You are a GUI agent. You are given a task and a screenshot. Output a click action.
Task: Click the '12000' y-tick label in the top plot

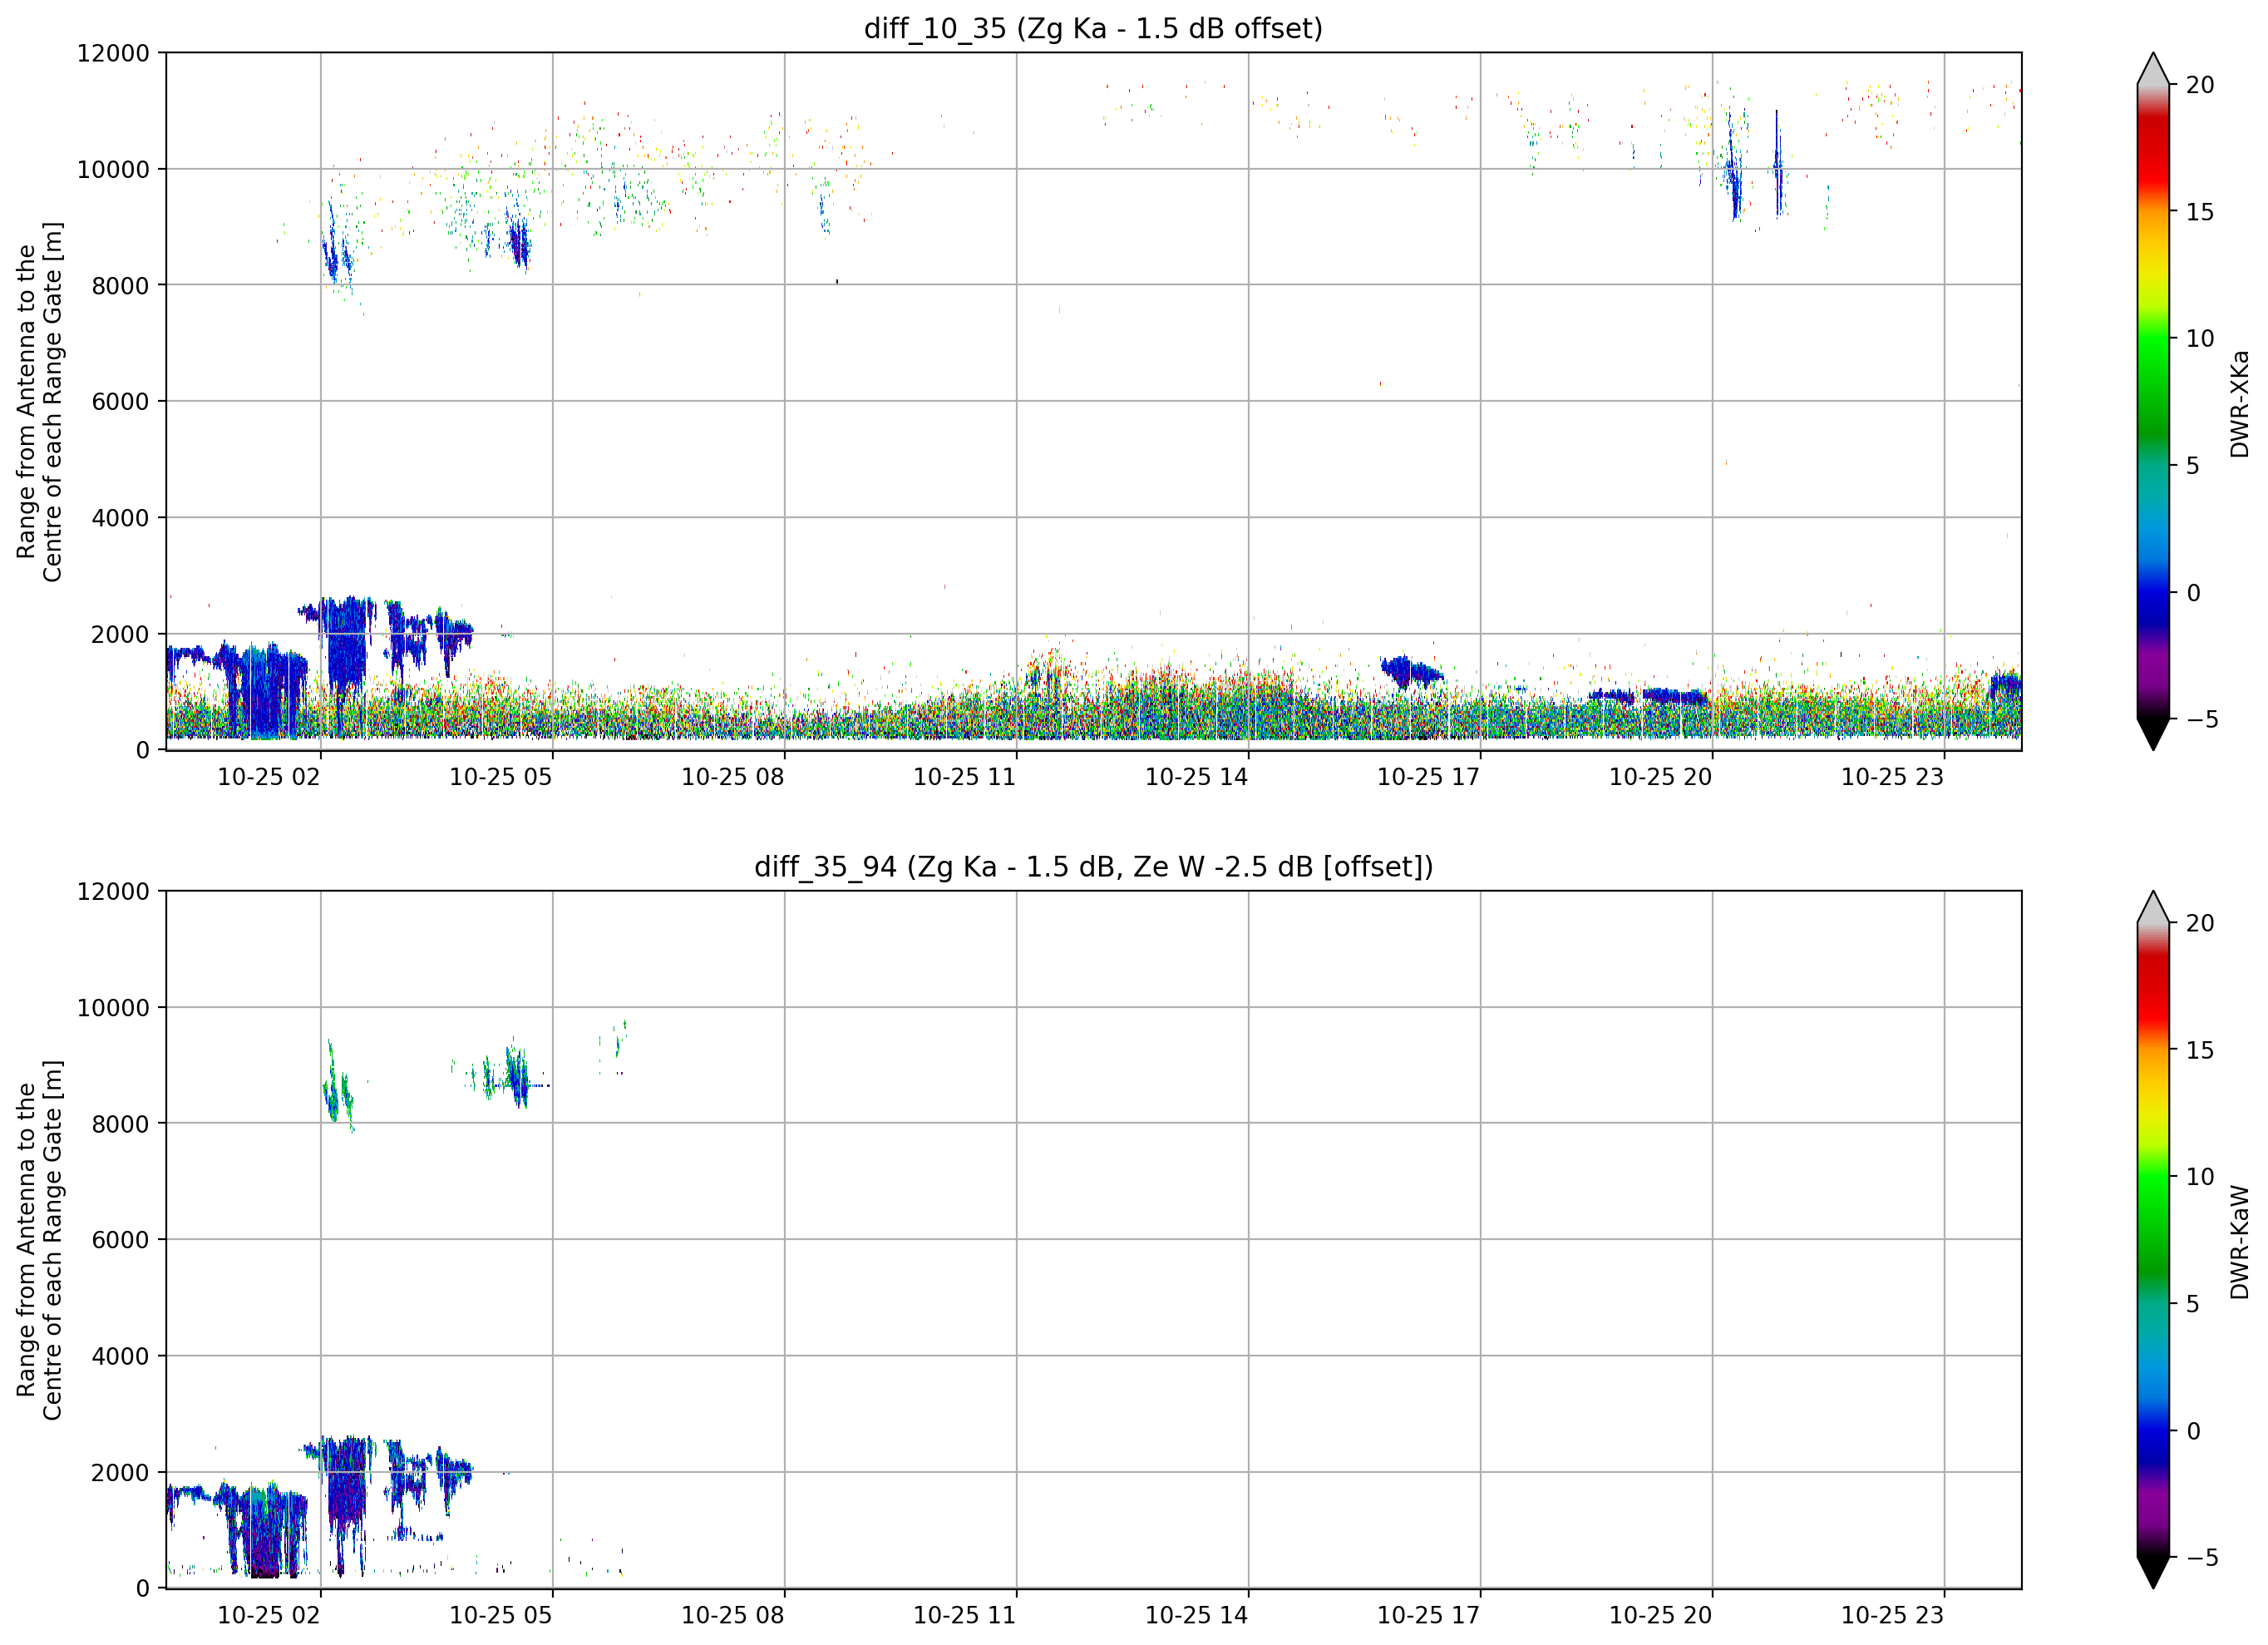click(x=113, y=53)
